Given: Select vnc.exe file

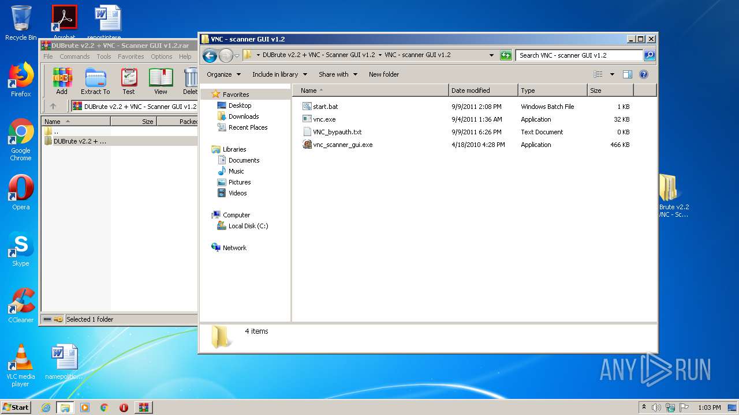Looking at the screenshot, I should (x=319, y=119).
